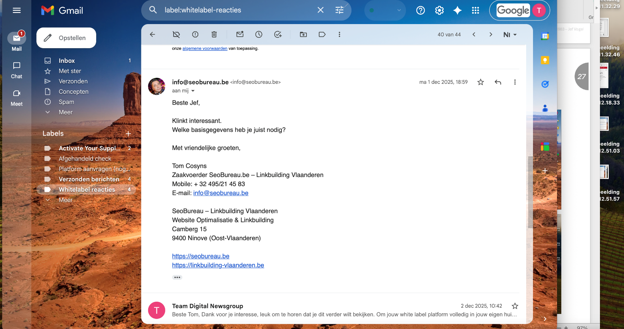Toggle the main menu hamburger button
This screenshot has width=624, height=329.
pyautogui.click(x=17, y=10)
